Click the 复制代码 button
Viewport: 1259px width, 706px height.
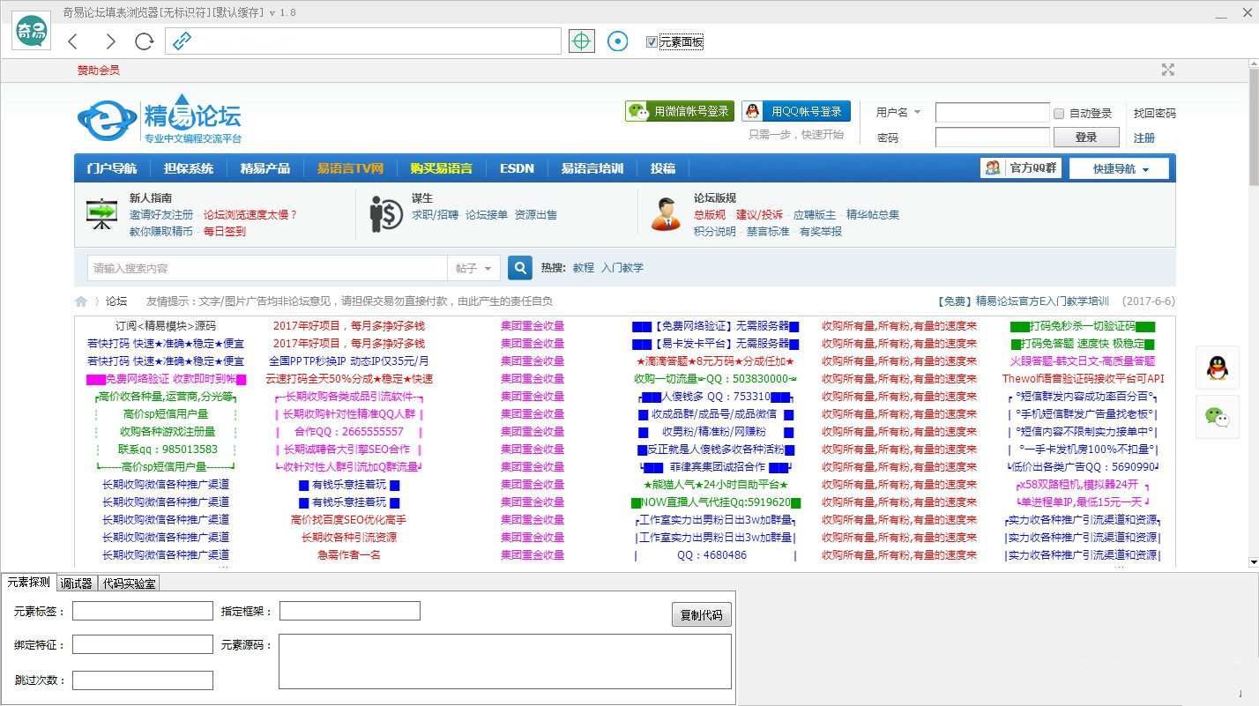click(702, 615)
